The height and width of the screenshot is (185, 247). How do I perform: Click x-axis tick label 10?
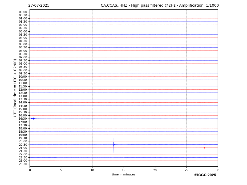click(92, 170)
